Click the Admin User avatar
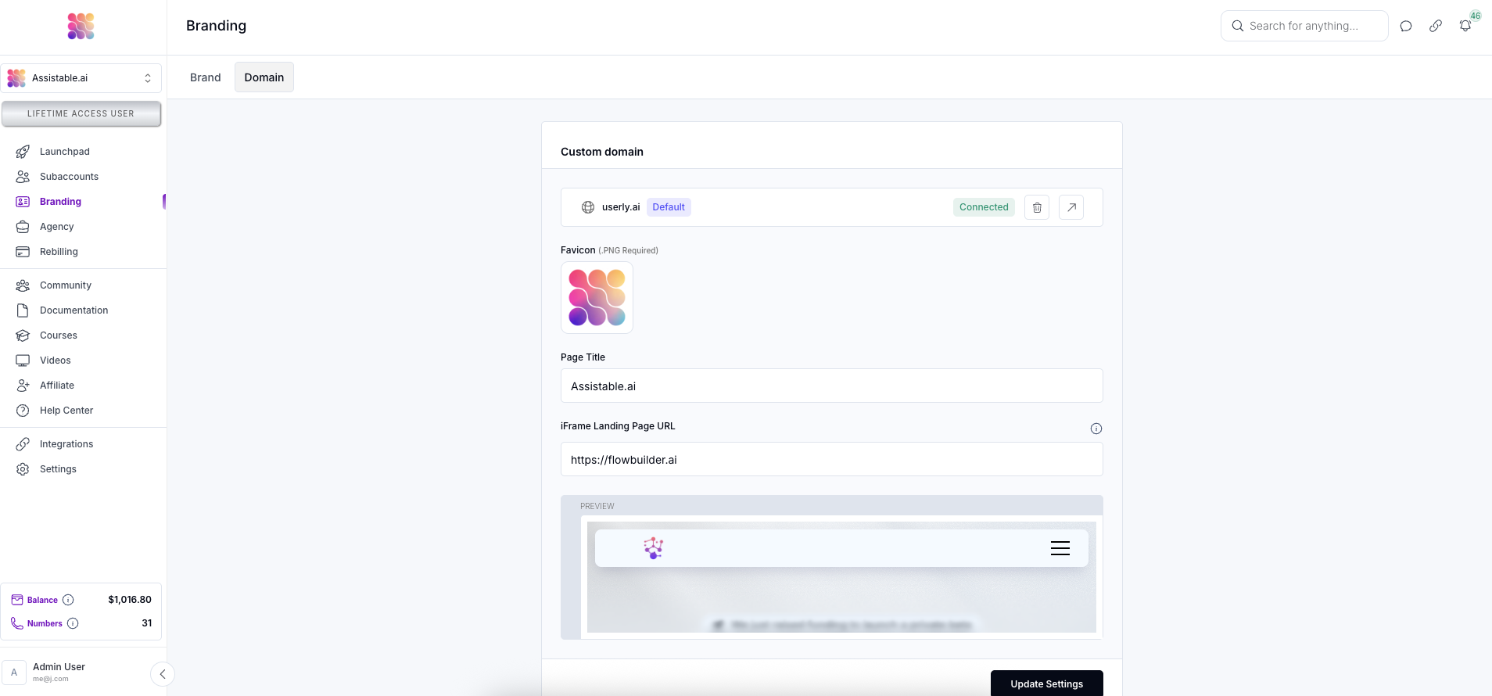 (14, 673)
